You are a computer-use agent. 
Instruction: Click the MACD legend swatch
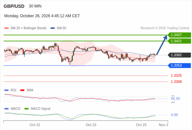(x=7, y=109)
